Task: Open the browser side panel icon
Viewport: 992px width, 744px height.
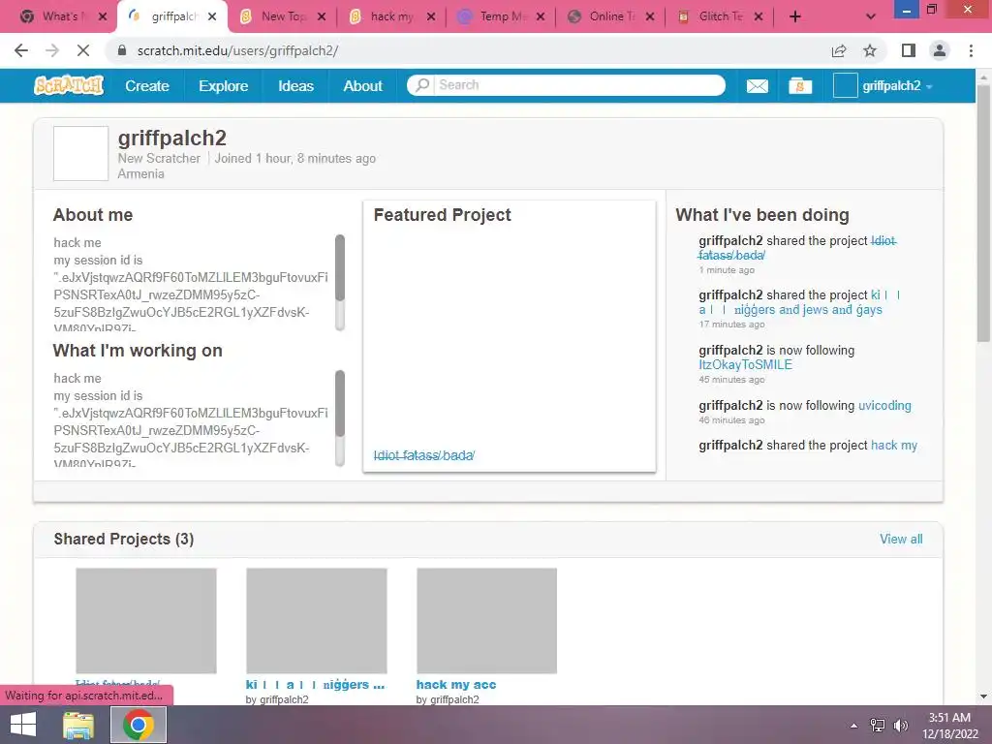Action: 909,50
